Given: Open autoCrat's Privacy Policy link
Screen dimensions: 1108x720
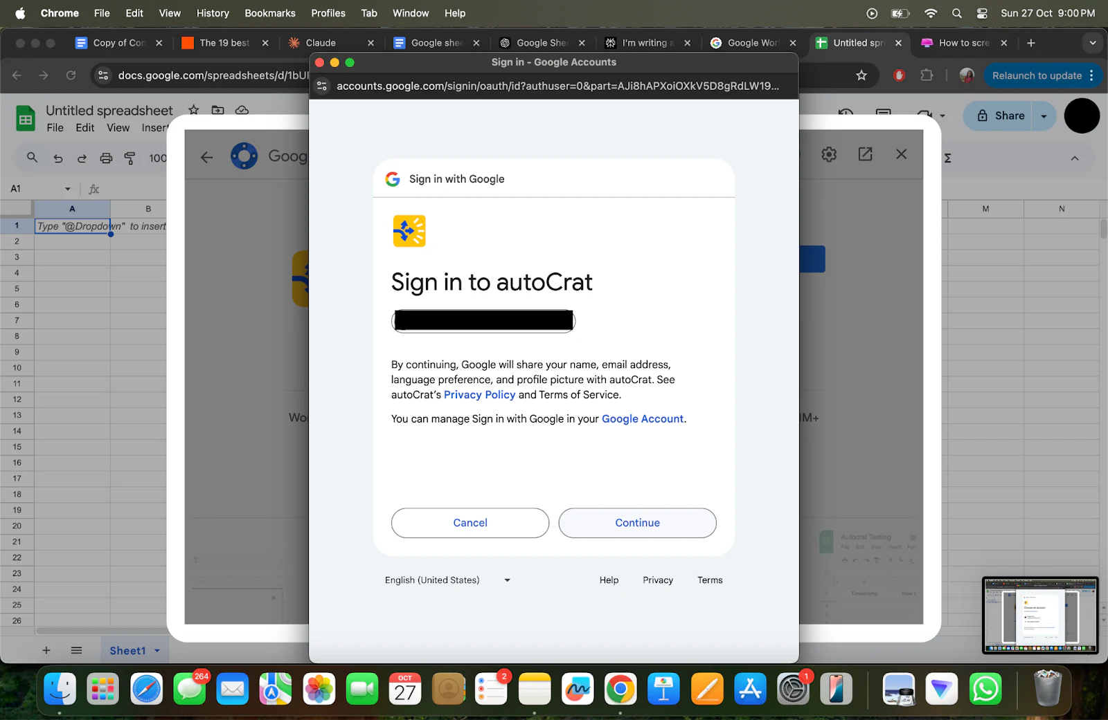Looking at the screenshot, I should click(x=479, y=395).
